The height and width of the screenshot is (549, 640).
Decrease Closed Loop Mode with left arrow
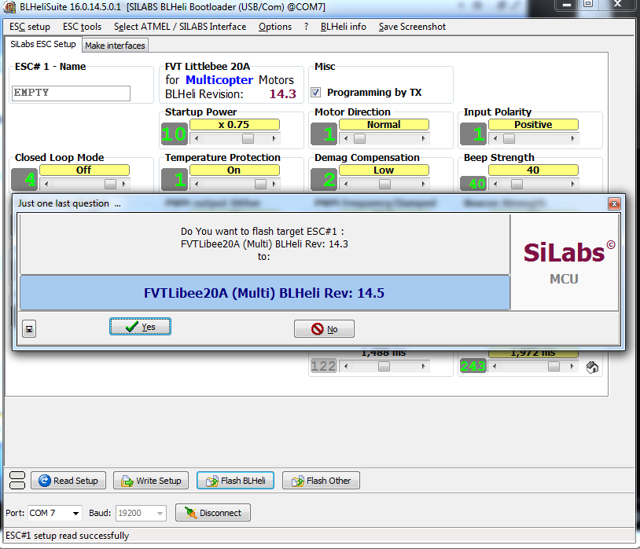coord(46,184)
